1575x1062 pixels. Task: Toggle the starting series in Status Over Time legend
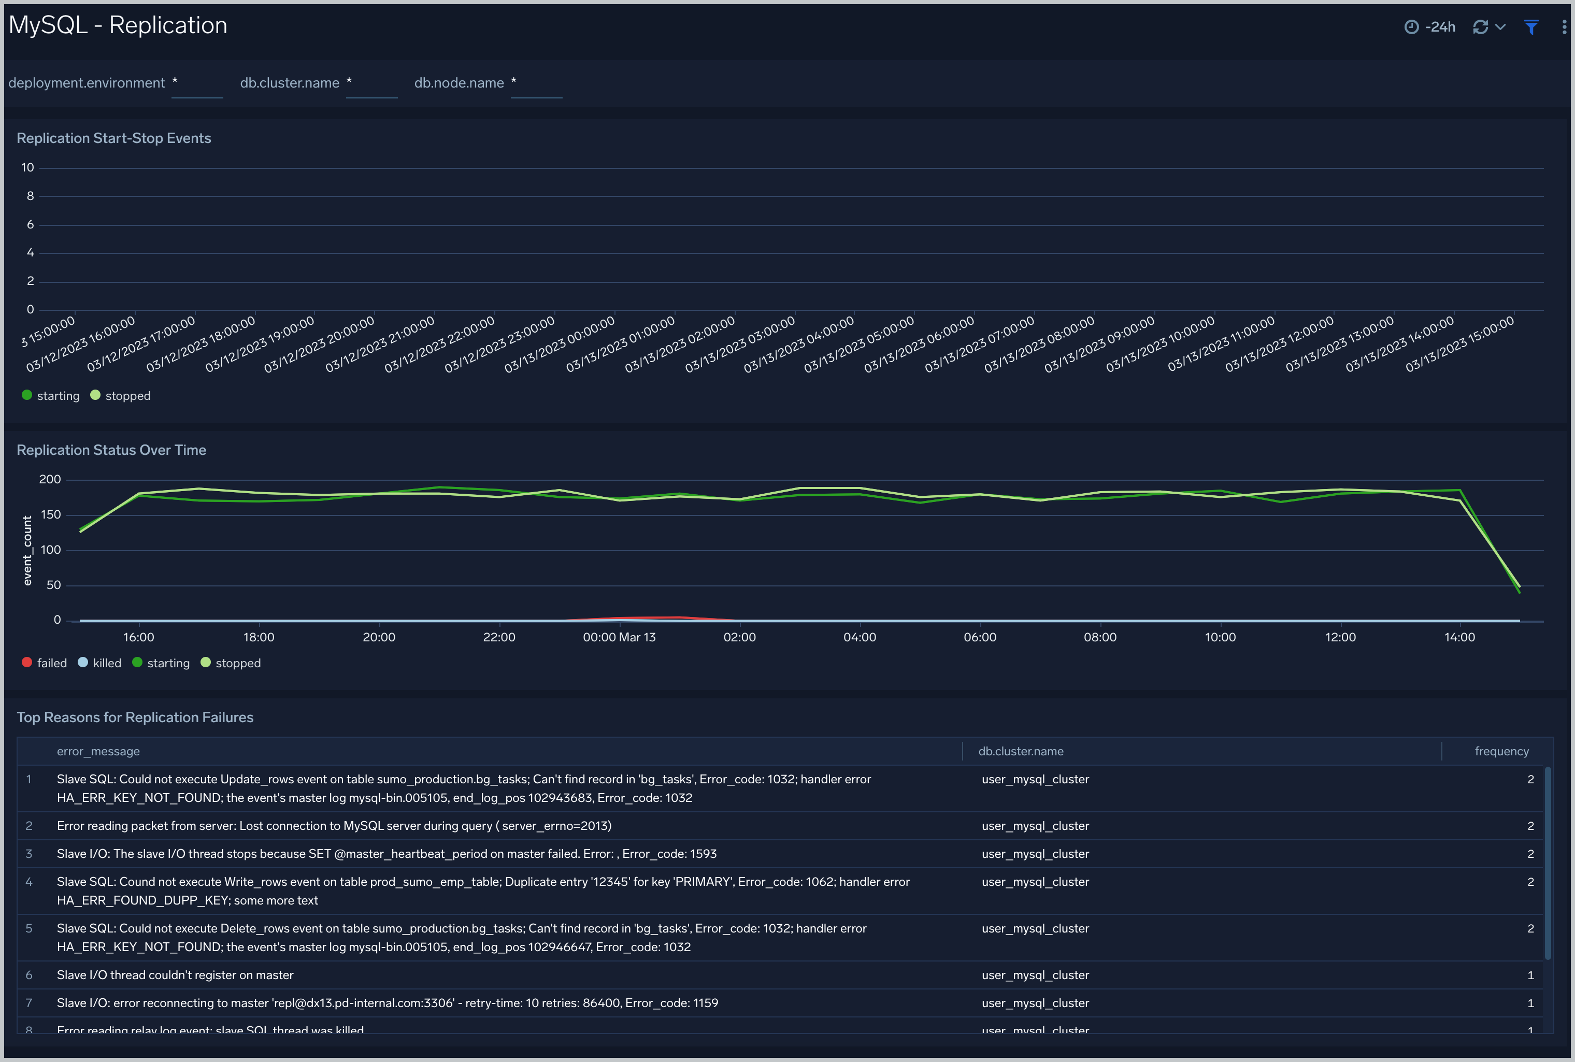pyautogui.click(x=161, y=663)
